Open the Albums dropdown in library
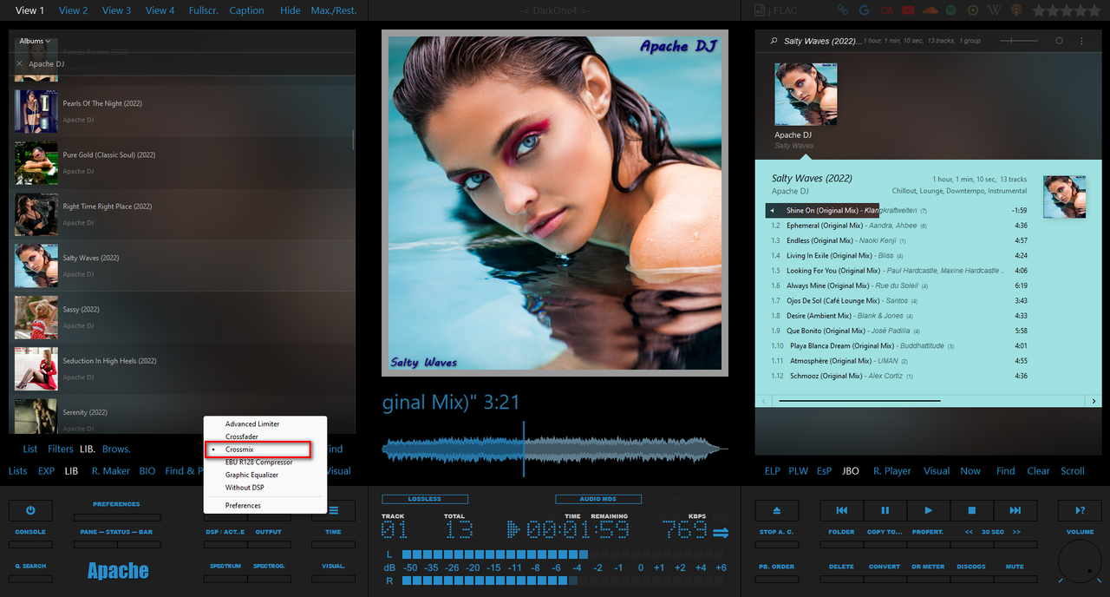This screenshot has width=1110, height=597. coord(36,41)
